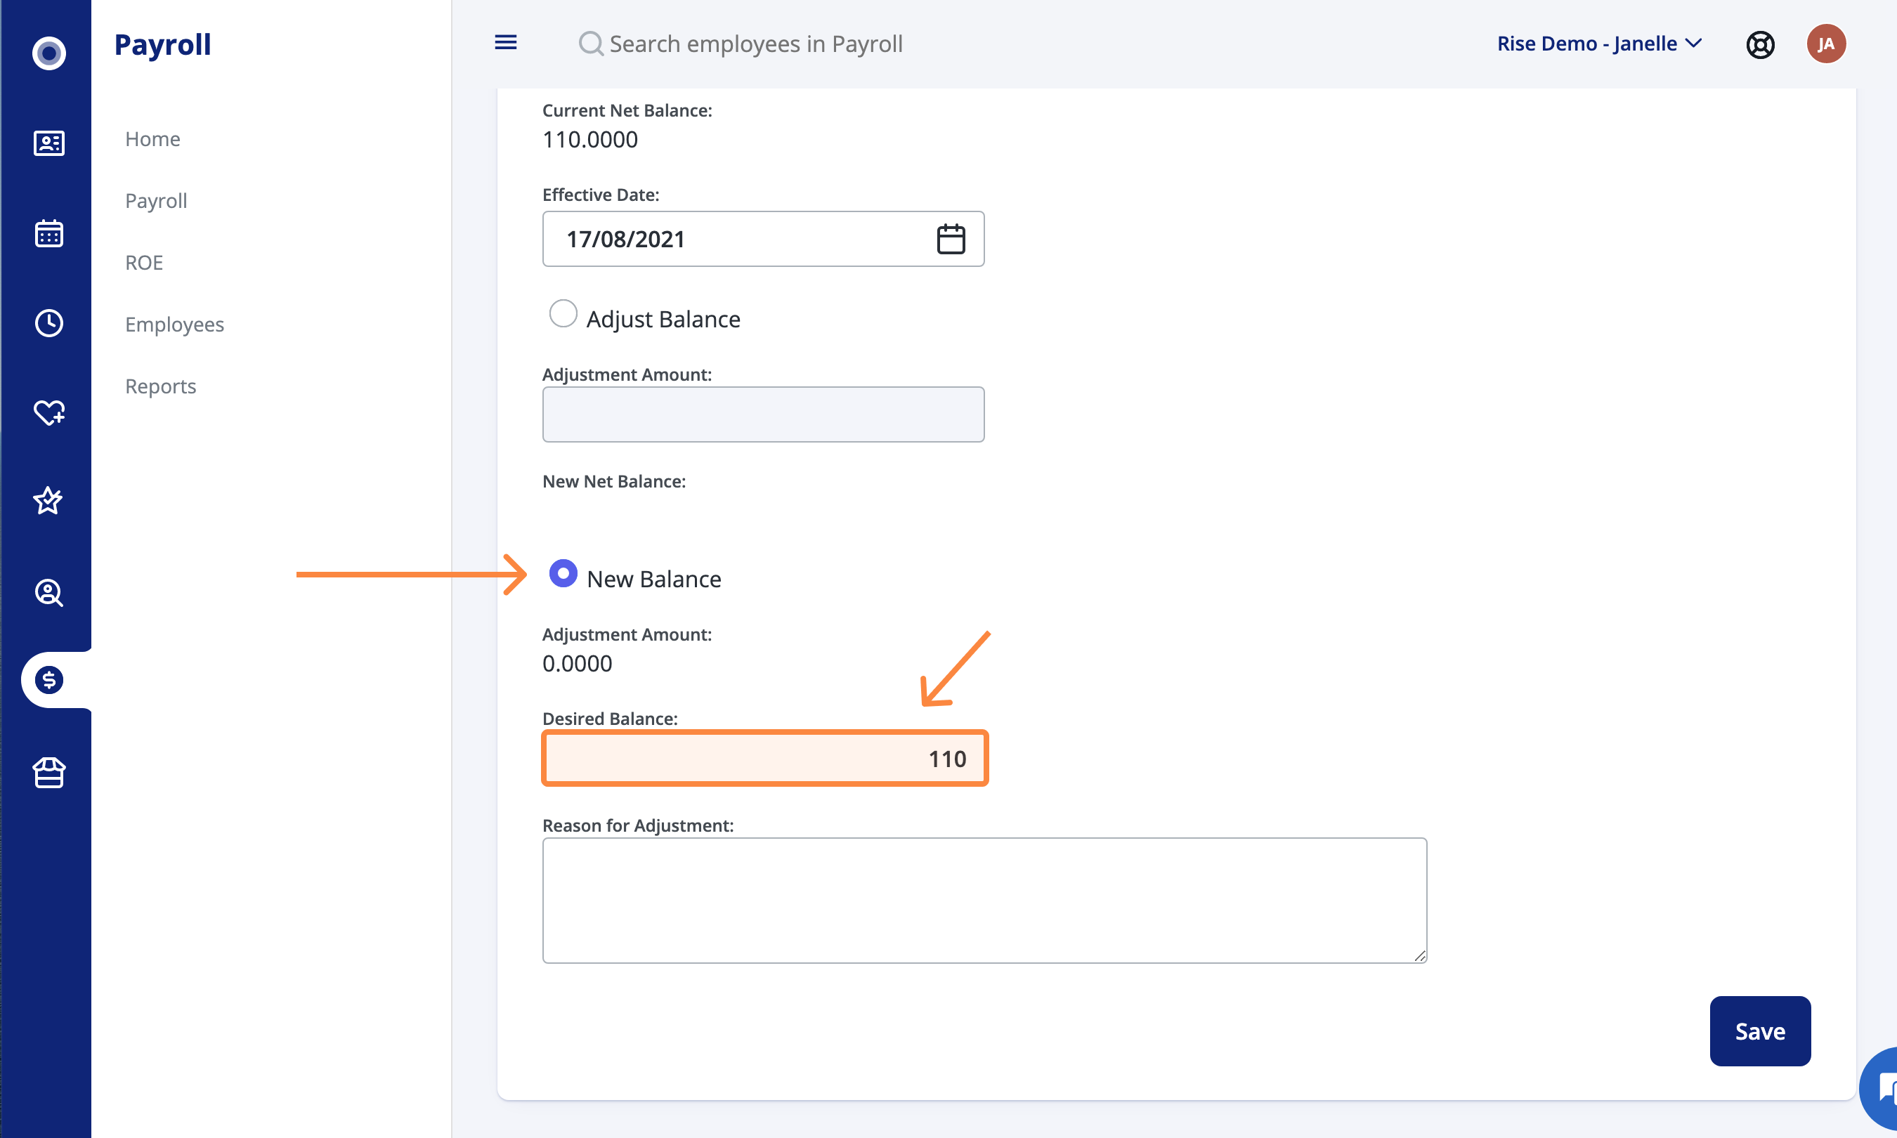
Task: Click the Payroll heading title
Action: click(162, 44)
